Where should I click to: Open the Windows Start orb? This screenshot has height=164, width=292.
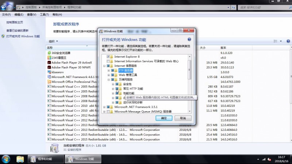coord(6,159)
